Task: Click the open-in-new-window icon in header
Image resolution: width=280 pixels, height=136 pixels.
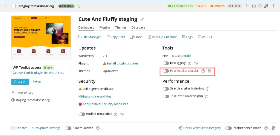Action: tap(266, 6)
